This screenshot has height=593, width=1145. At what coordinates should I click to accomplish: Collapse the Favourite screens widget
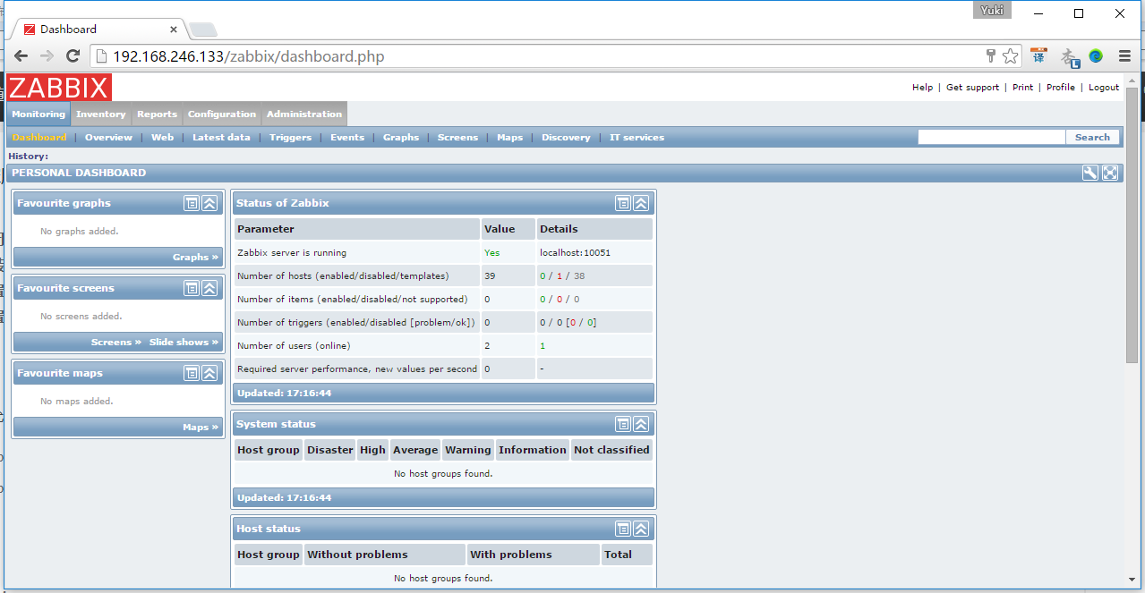[209, 288]
